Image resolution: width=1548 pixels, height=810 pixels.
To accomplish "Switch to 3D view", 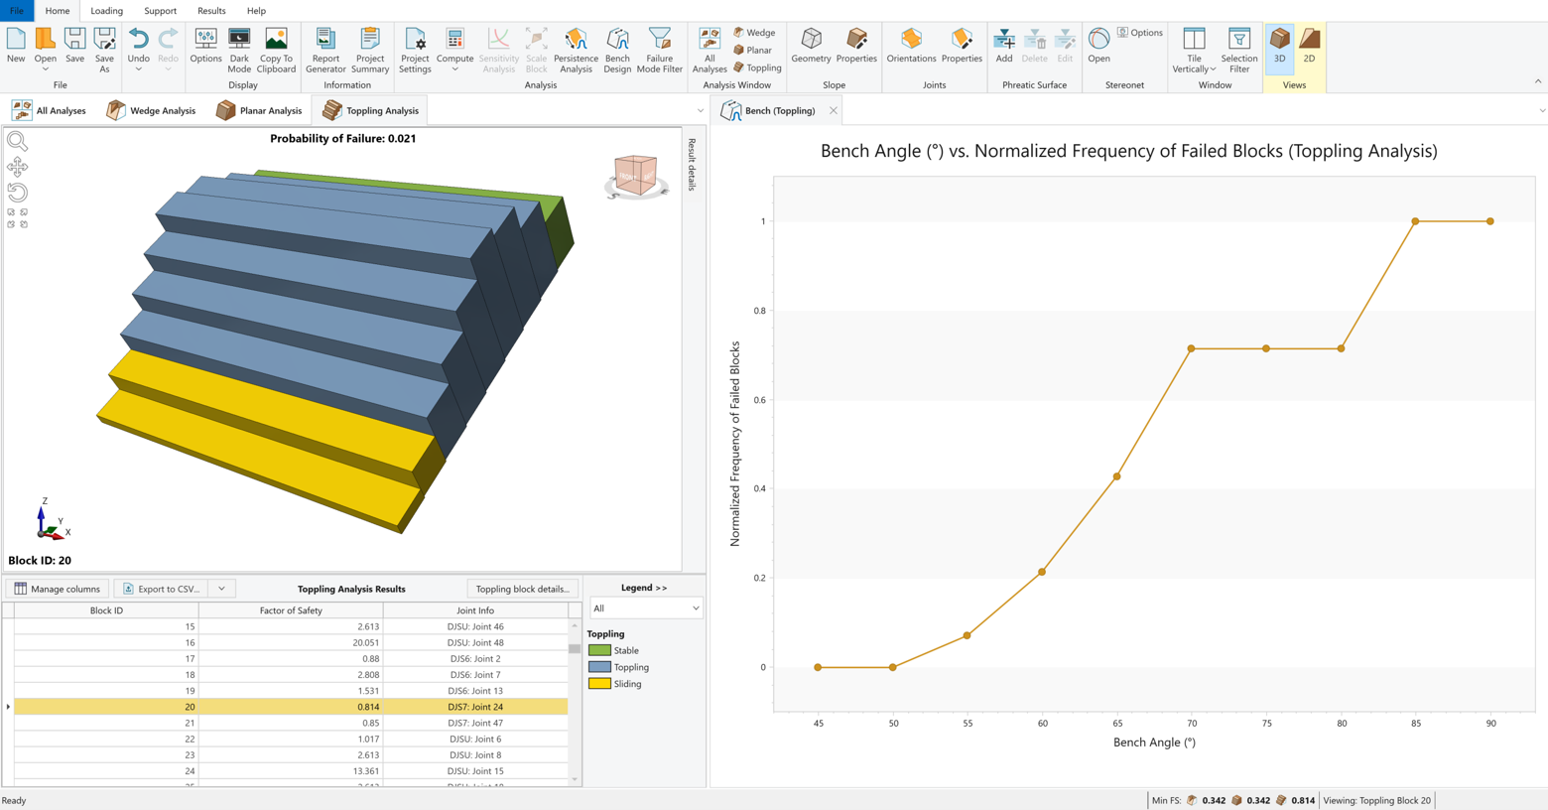I will (1280, 47).
